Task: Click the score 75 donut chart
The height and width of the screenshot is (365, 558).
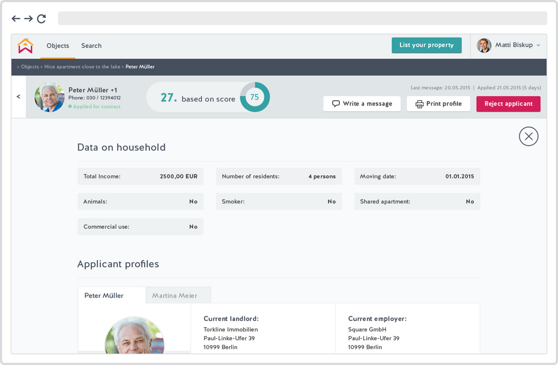Action: [x=254, y=97]
